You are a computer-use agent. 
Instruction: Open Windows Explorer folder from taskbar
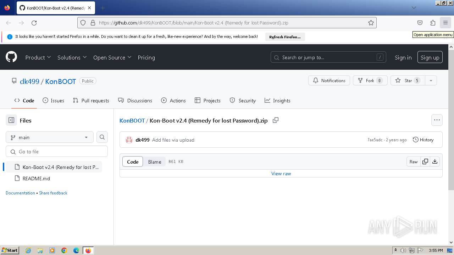coord(40,250)
